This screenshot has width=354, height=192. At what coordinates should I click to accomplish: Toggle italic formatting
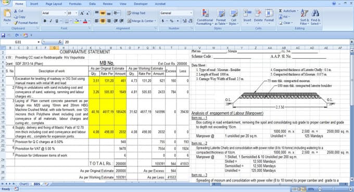pyautogui.click(x=50, y=21)
